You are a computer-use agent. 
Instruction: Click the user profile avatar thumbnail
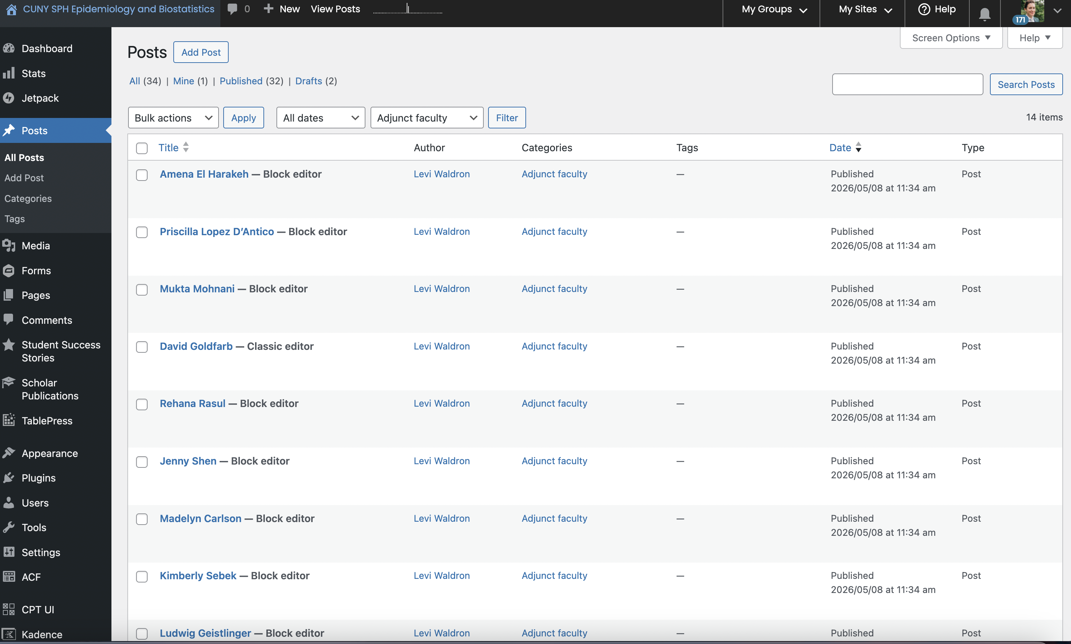(1032, 11)
